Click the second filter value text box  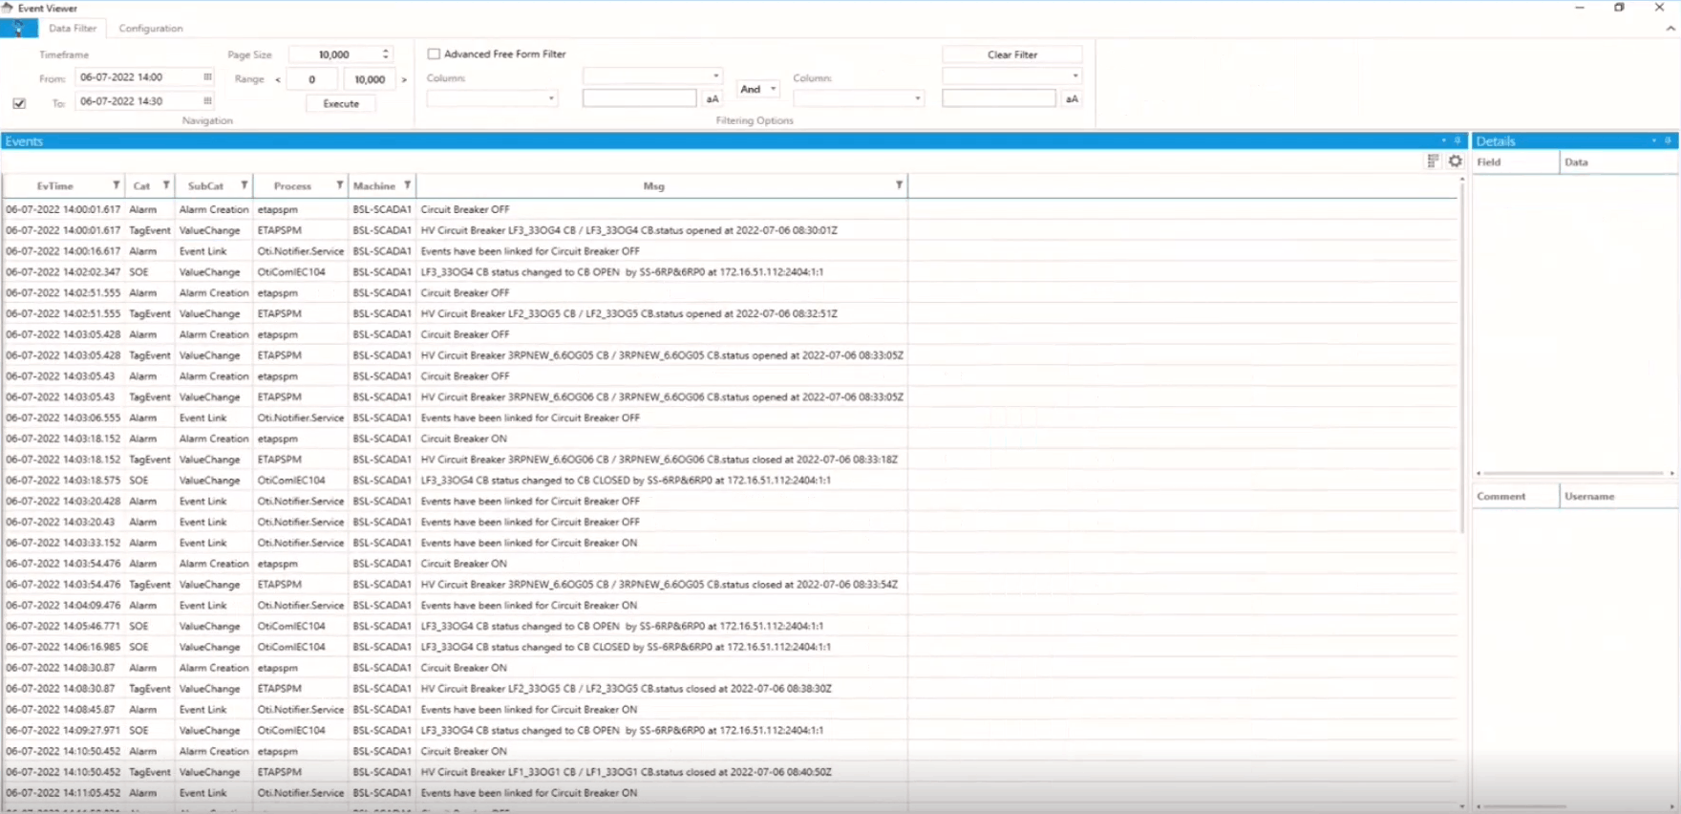coord(999,98)
